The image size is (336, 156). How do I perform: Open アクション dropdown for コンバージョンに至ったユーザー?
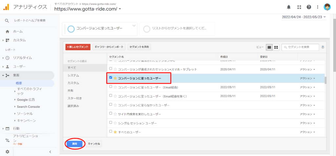click(x=307, y=78)
